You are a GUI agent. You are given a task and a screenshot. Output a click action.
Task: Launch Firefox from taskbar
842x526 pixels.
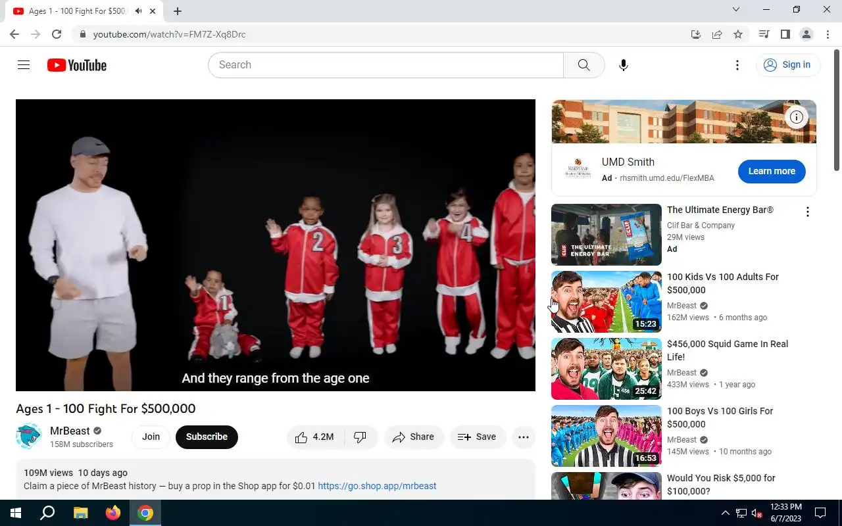click(x=113, y=513)
